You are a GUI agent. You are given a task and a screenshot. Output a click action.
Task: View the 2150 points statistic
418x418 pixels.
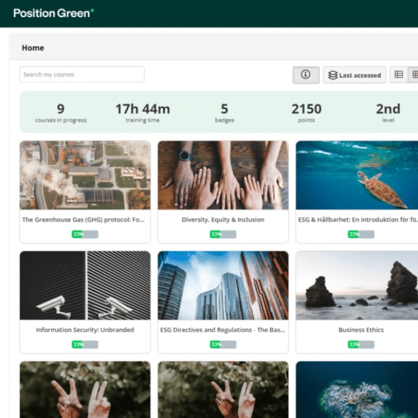coord(306,112)
